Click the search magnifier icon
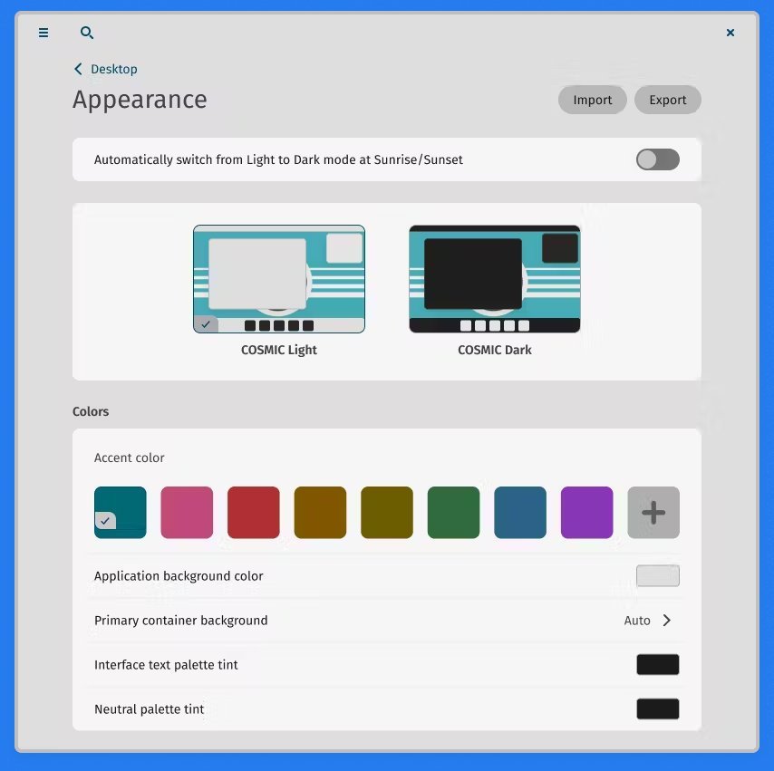The image size is (774, 771). pyautogui.click(x=87, y=33)
